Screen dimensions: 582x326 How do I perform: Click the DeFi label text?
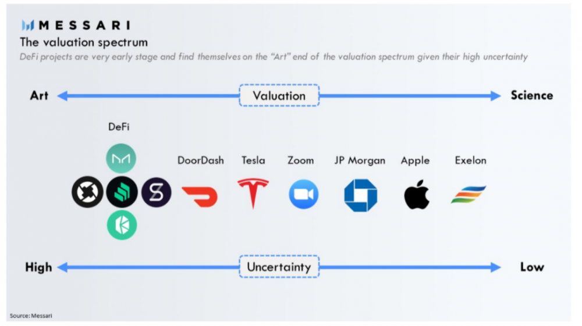point(119,127)
